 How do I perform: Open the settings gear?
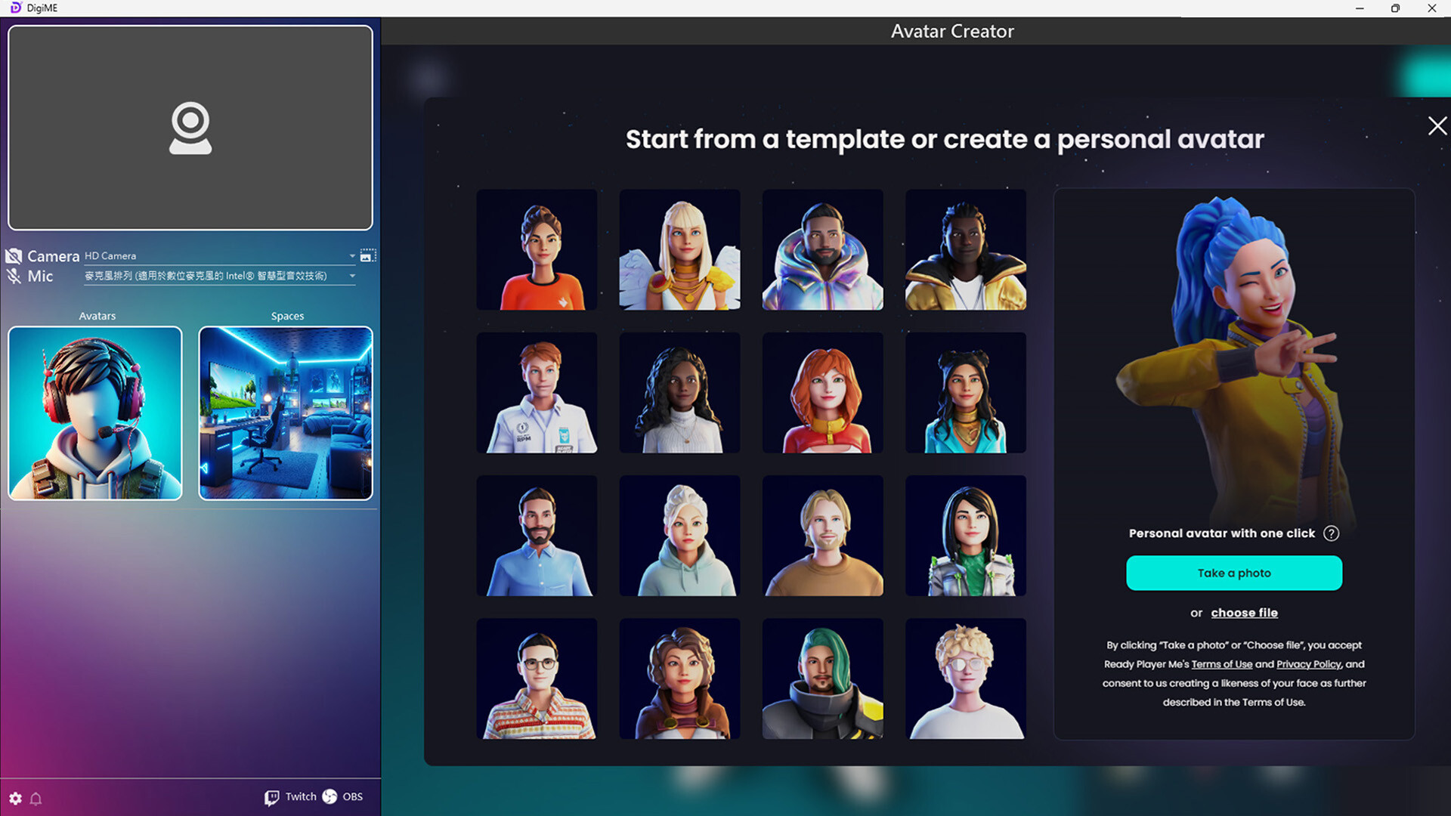pos(16,799)
